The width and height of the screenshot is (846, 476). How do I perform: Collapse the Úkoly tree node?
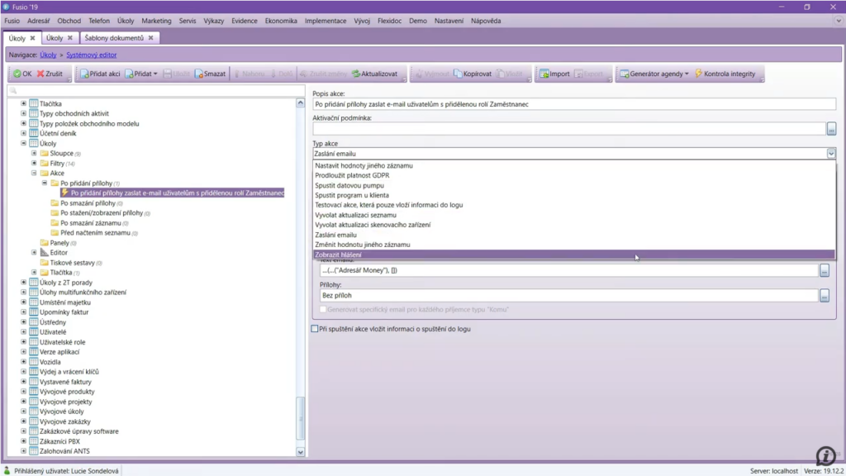click(24, 144)
